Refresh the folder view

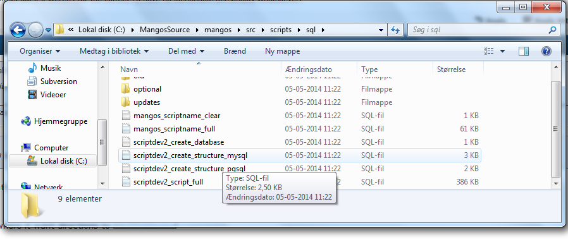point(395,30)
